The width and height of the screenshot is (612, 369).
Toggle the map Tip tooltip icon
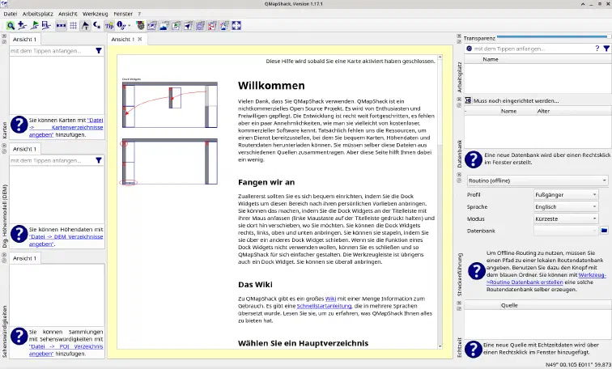click(x=109, y=26)
